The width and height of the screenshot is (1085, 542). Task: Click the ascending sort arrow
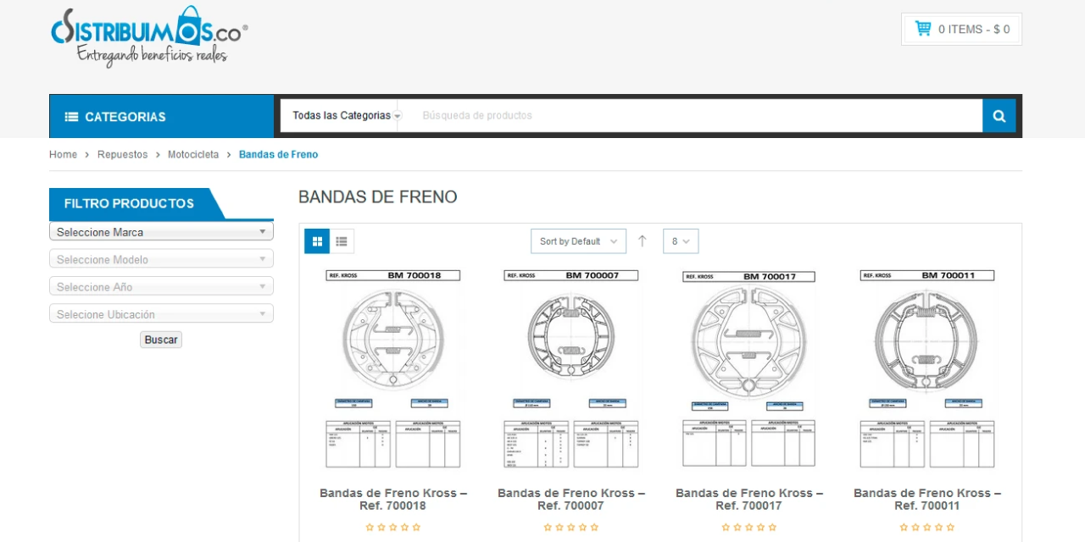pos(642,241)
